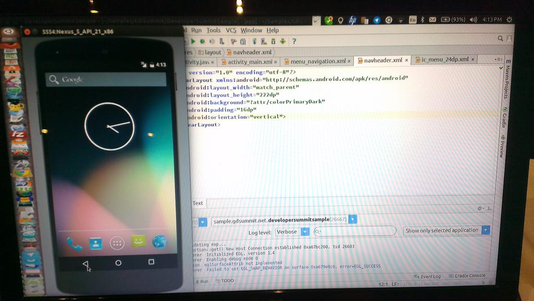Tap the Home circle button in emulator
Image resolution: width=534 pixels, height=301 pixels.
click(118, 263)
